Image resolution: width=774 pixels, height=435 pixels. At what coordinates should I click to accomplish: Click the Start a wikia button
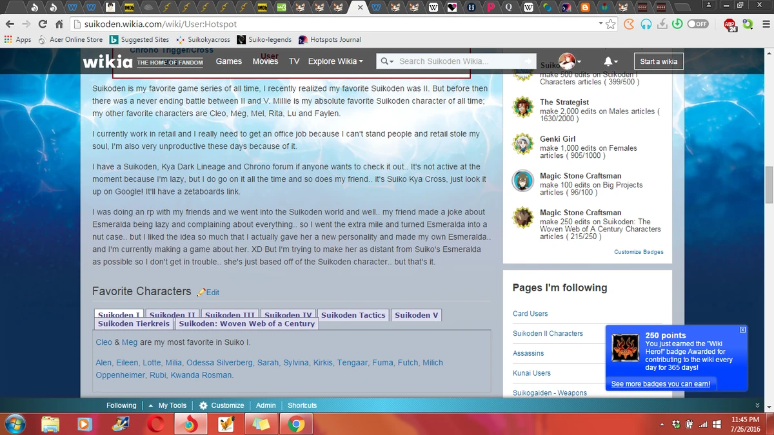click(x=659, y=61)
